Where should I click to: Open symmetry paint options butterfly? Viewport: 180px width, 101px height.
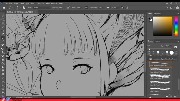coord(127,8)
